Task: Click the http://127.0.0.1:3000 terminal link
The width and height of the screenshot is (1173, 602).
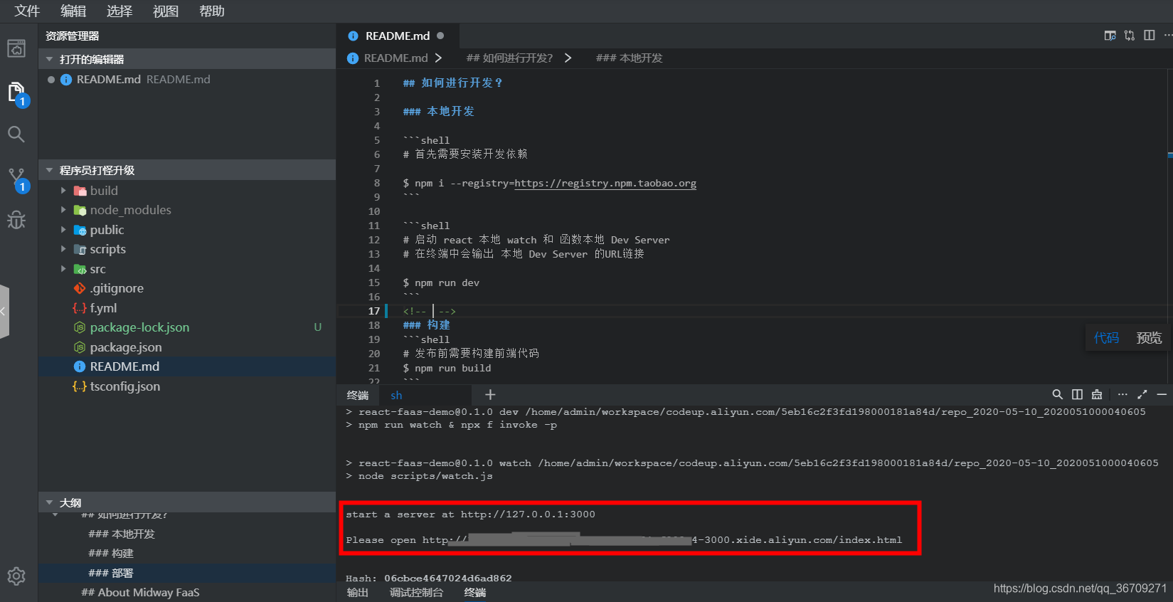Action: point(528,514)
